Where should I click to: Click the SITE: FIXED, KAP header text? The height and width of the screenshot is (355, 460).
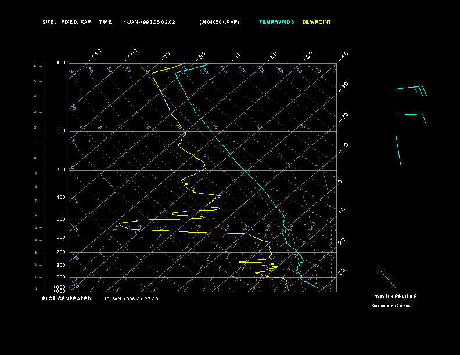(67, 22)
